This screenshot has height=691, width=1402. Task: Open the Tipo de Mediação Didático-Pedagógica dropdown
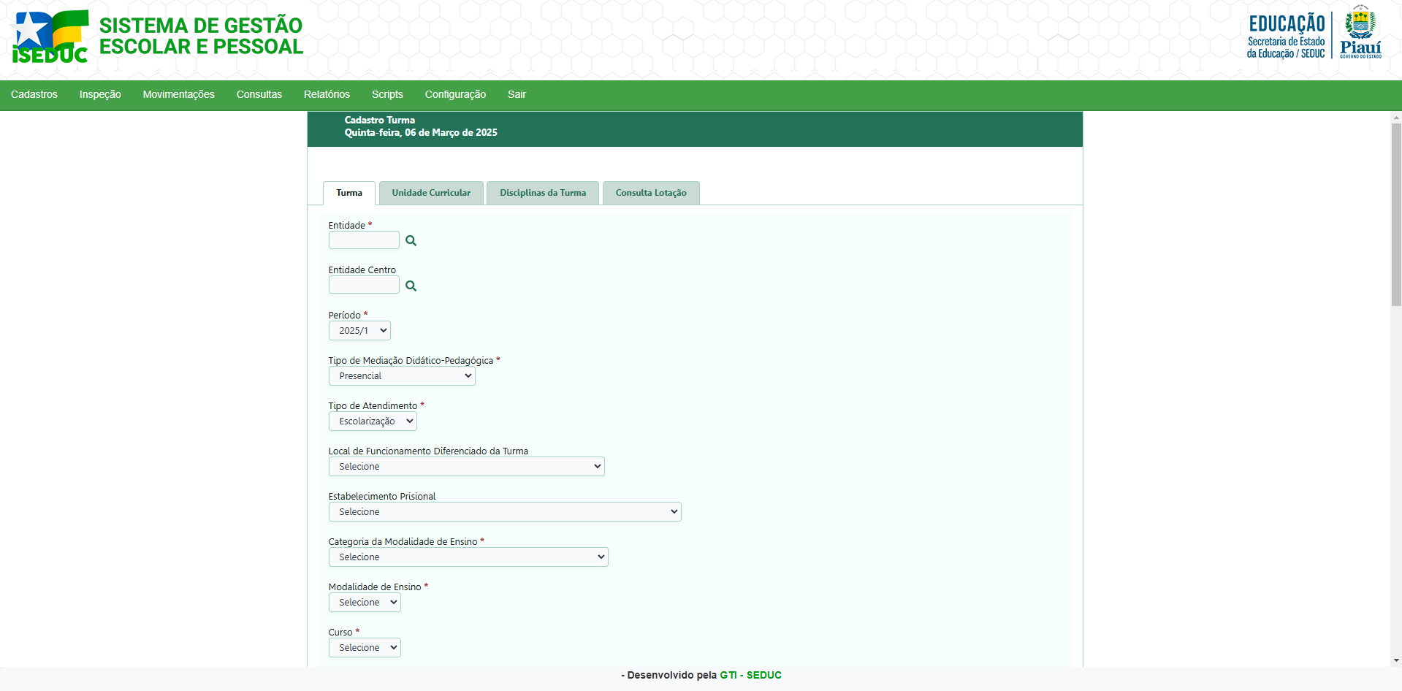point(402,376)
